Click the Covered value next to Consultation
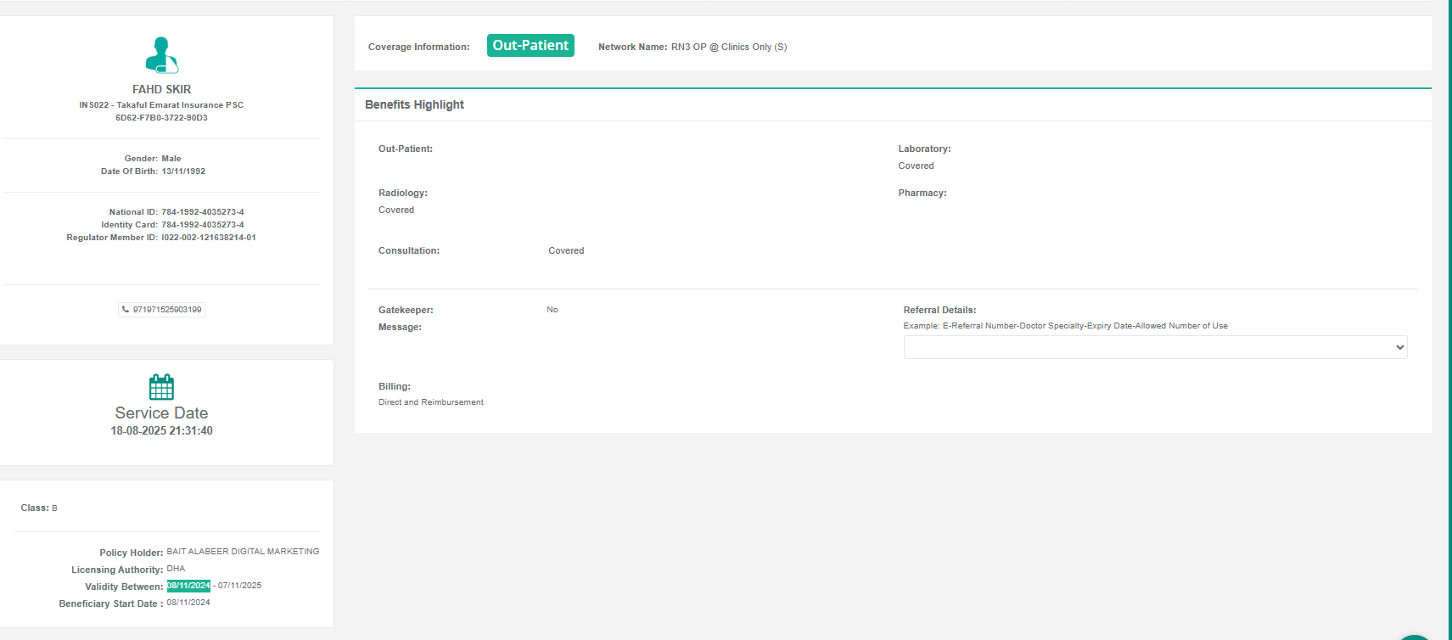 click(566, 250)
